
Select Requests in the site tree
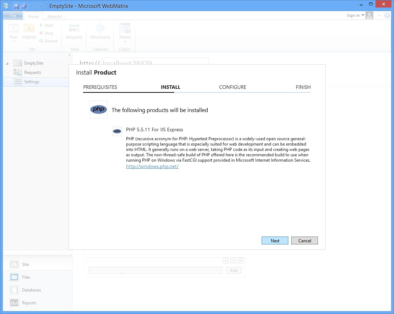[x=32, y=72]
